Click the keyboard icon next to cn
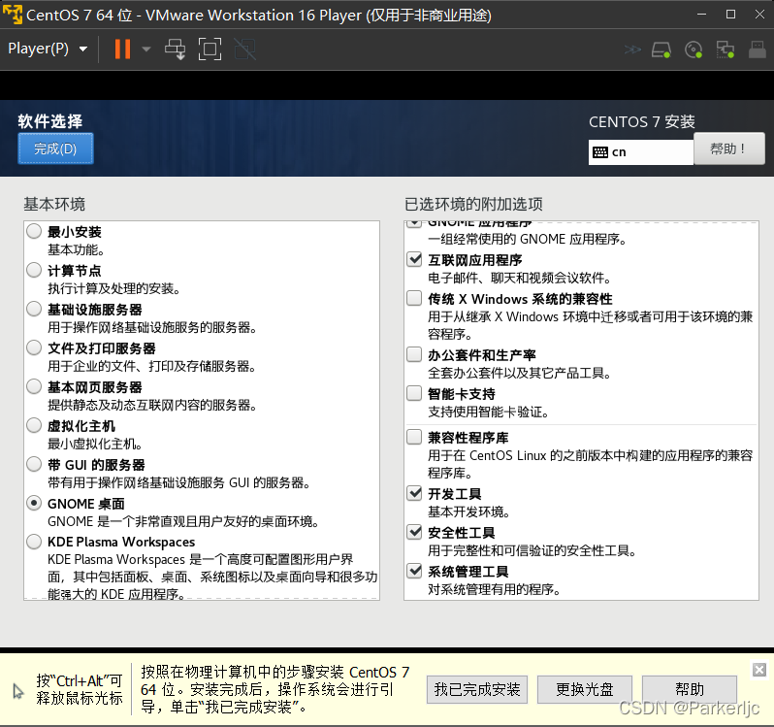 [x=600, y=152]
